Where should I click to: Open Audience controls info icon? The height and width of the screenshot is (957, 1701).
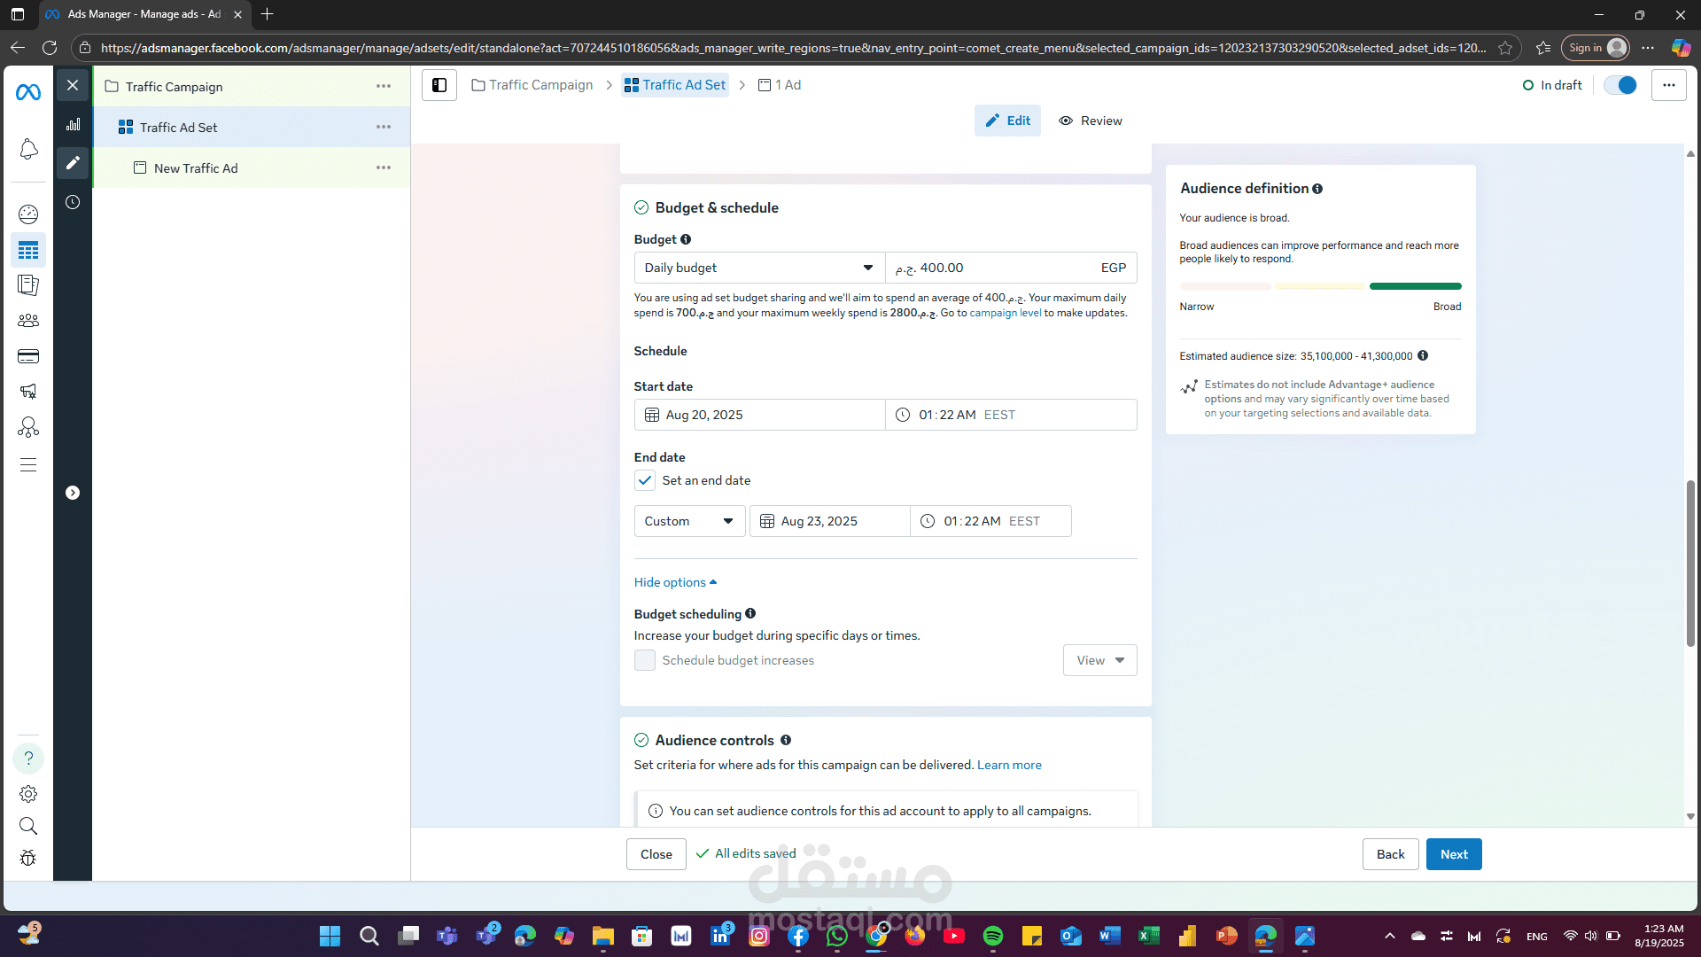coord(786,740)
